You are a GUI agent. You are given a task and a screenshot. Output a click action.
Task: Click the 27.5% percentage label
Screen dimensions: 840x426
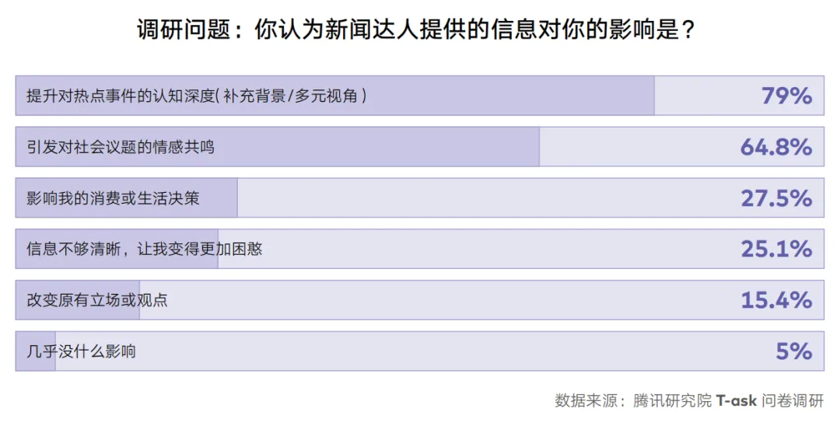pos(777,198)
